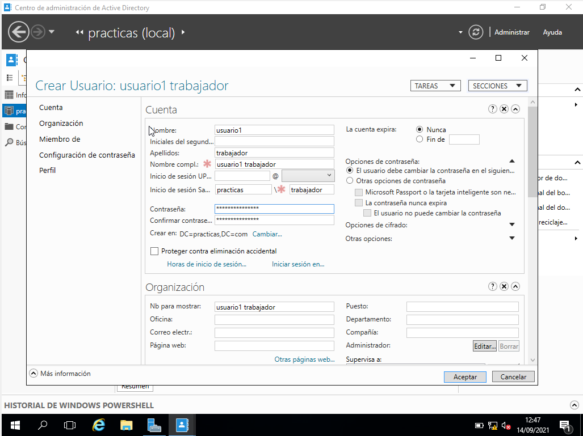Close the Cuenta section with X icon
Viewport: 583px width, 436px height.
click(x=504, y=109)
